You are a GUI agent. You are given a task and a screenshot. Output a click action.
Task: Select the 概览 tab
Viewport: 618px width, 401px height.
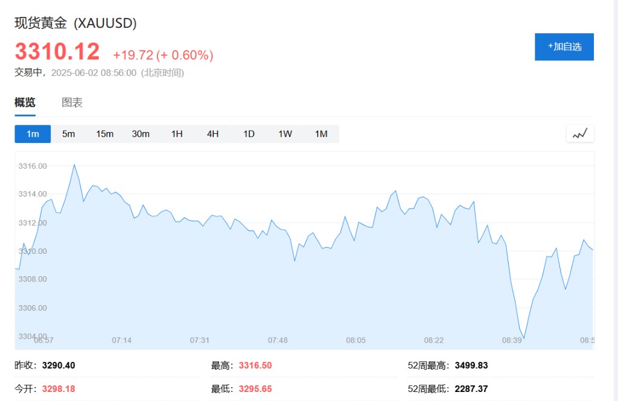[25, 103]
